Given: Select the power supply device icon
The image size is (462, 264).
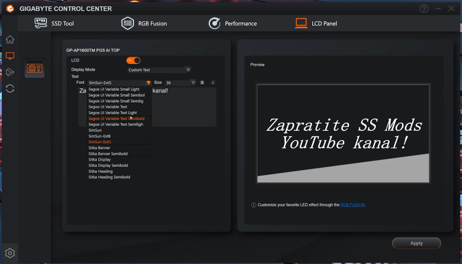Looking at the screenshot, I should point(35,68).
